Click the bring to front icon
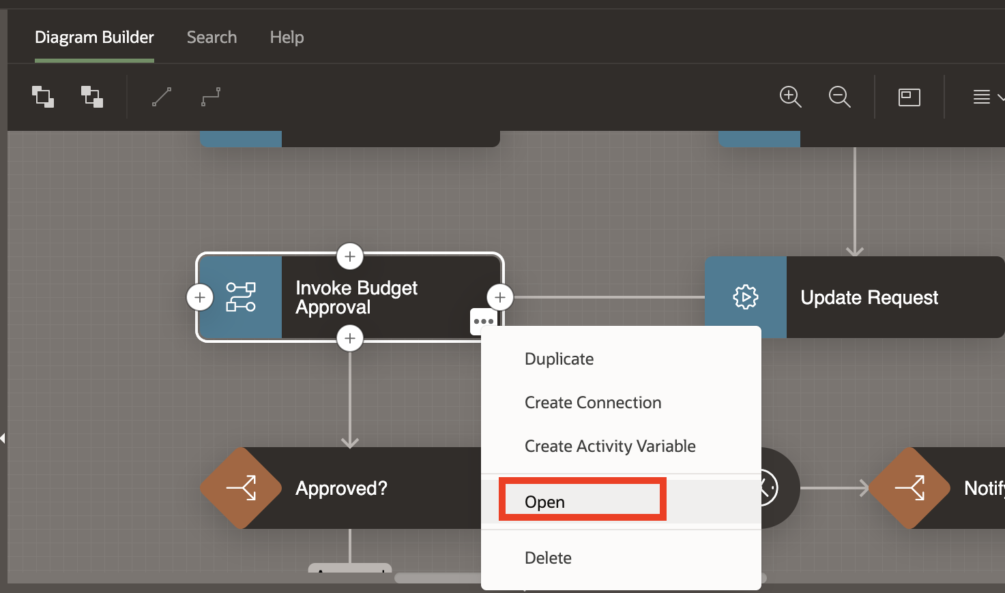1005x593 pixels. [x=43, y=97]
